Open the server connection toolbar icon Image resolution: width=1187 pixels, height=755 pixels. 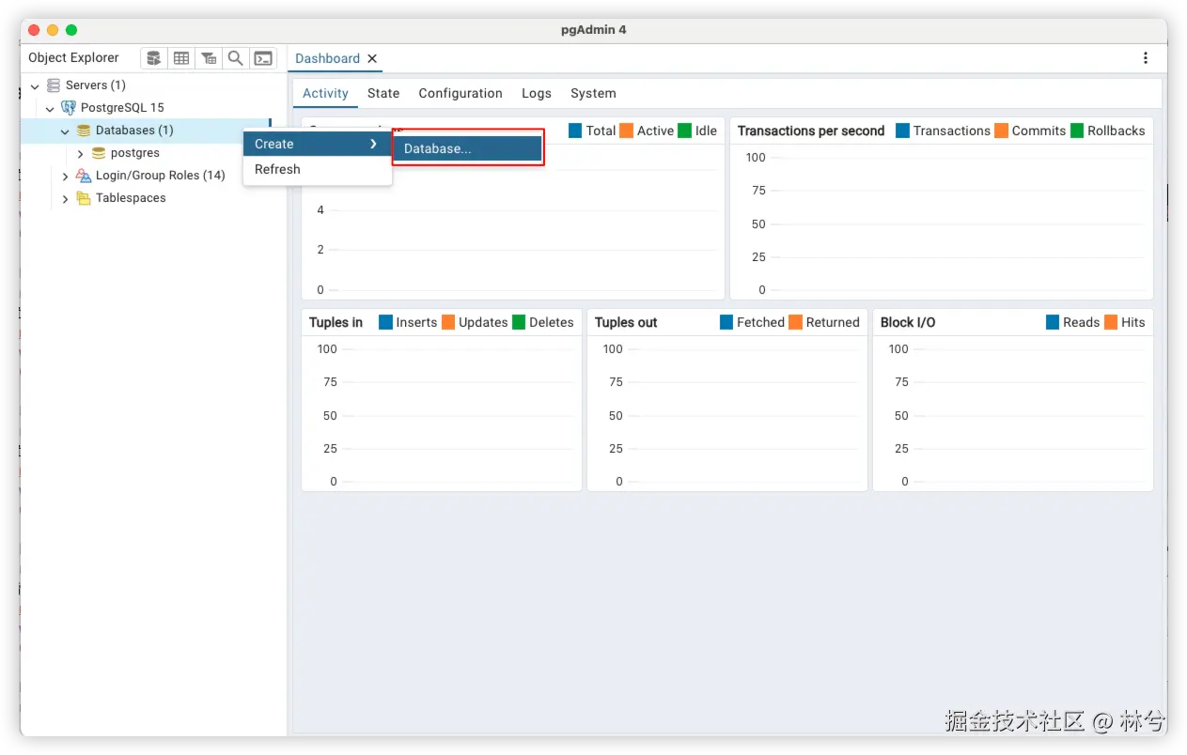[154, 58]
